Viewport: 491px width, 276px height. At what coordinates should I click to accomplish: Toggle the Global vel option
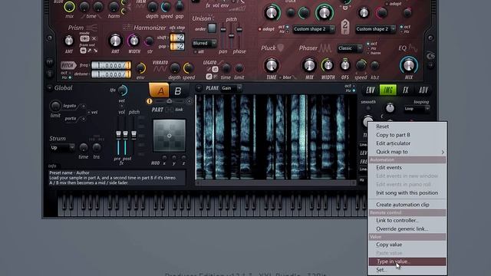[x=92, y=113]
